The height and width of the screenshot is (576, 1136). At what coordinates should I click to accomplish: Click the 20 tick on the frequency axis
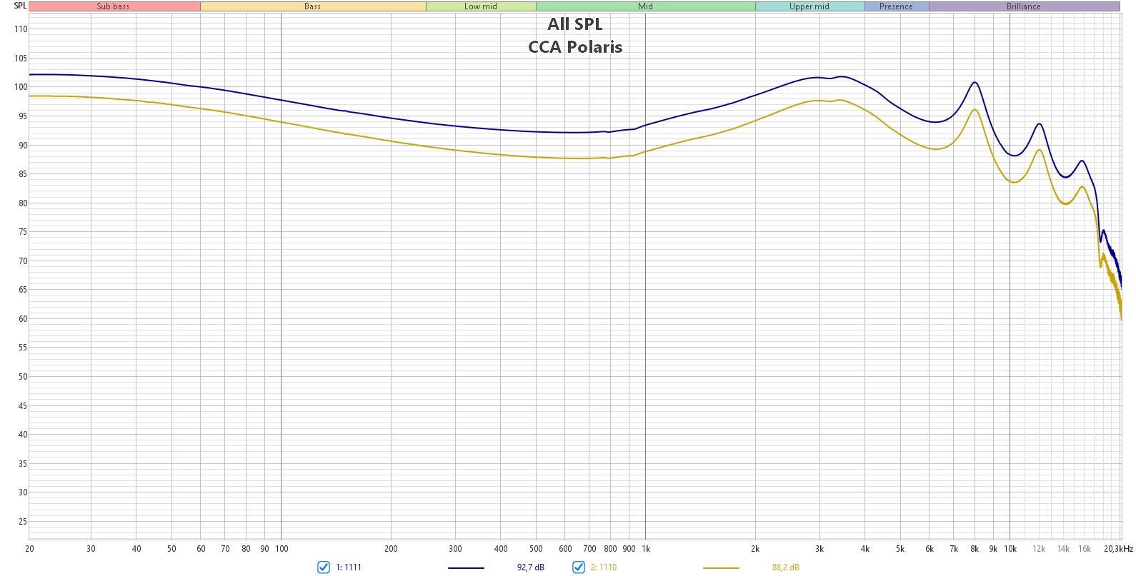29,549
